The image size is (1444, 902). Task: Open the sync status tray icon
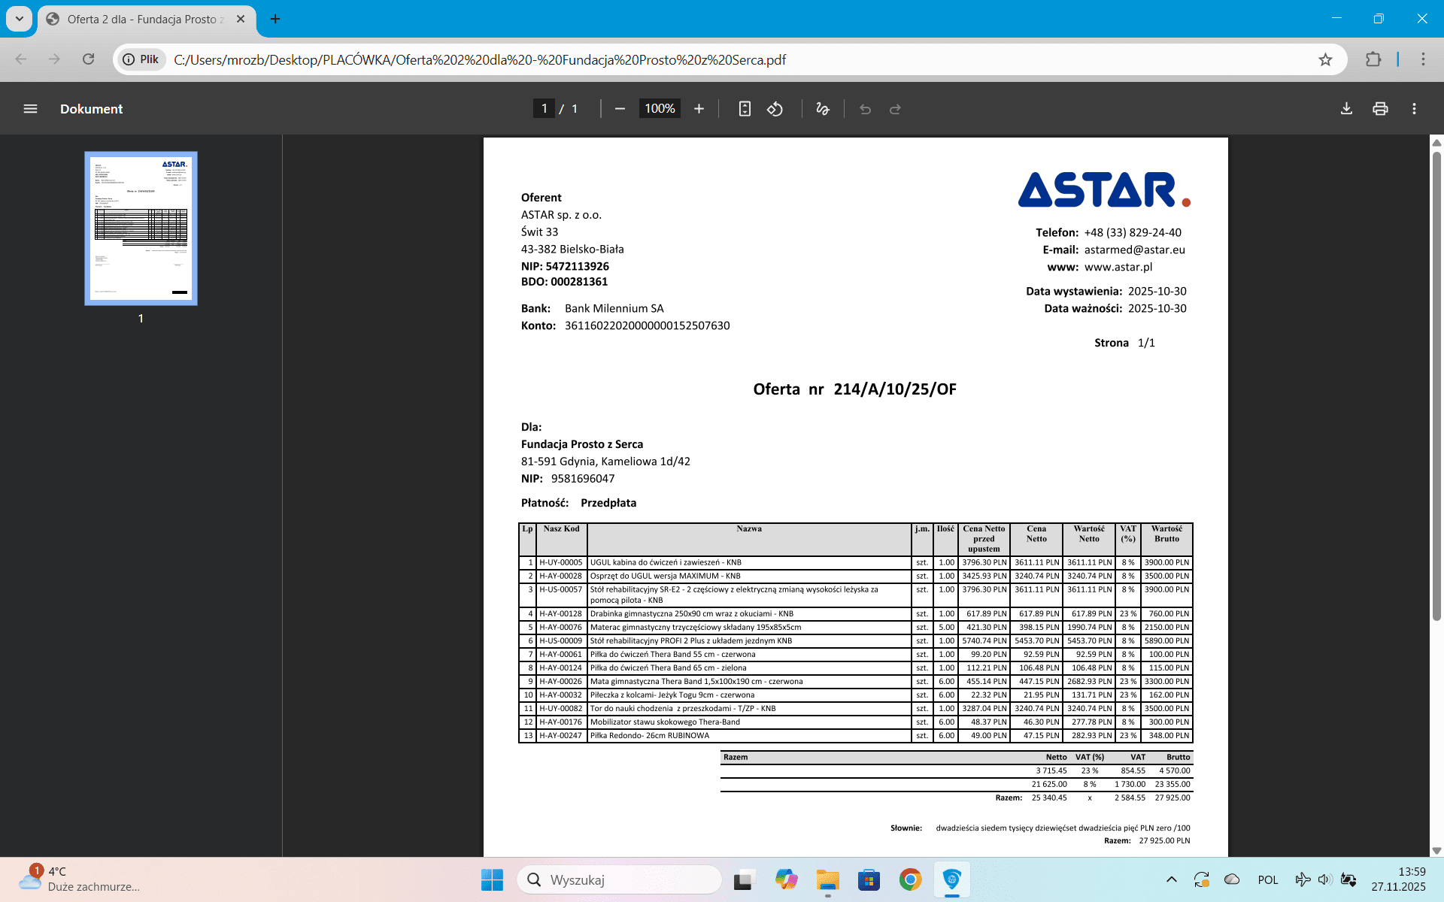tap(1201, 879)
